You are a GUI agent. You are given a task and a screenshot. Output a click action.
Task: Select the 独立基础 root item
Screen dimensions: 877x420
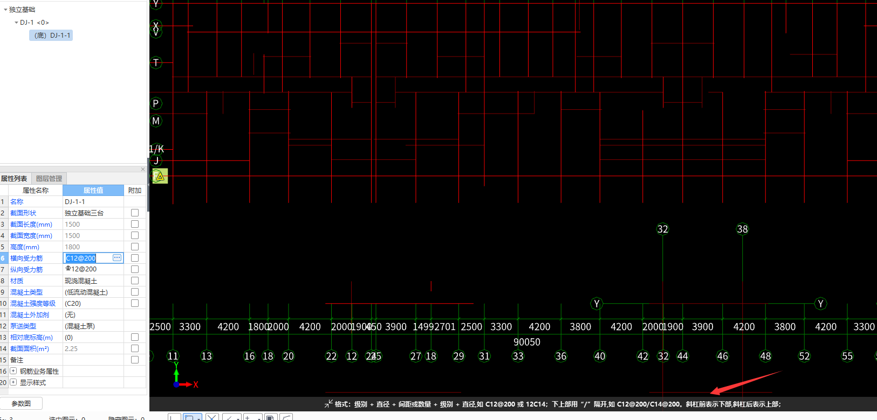22,10
